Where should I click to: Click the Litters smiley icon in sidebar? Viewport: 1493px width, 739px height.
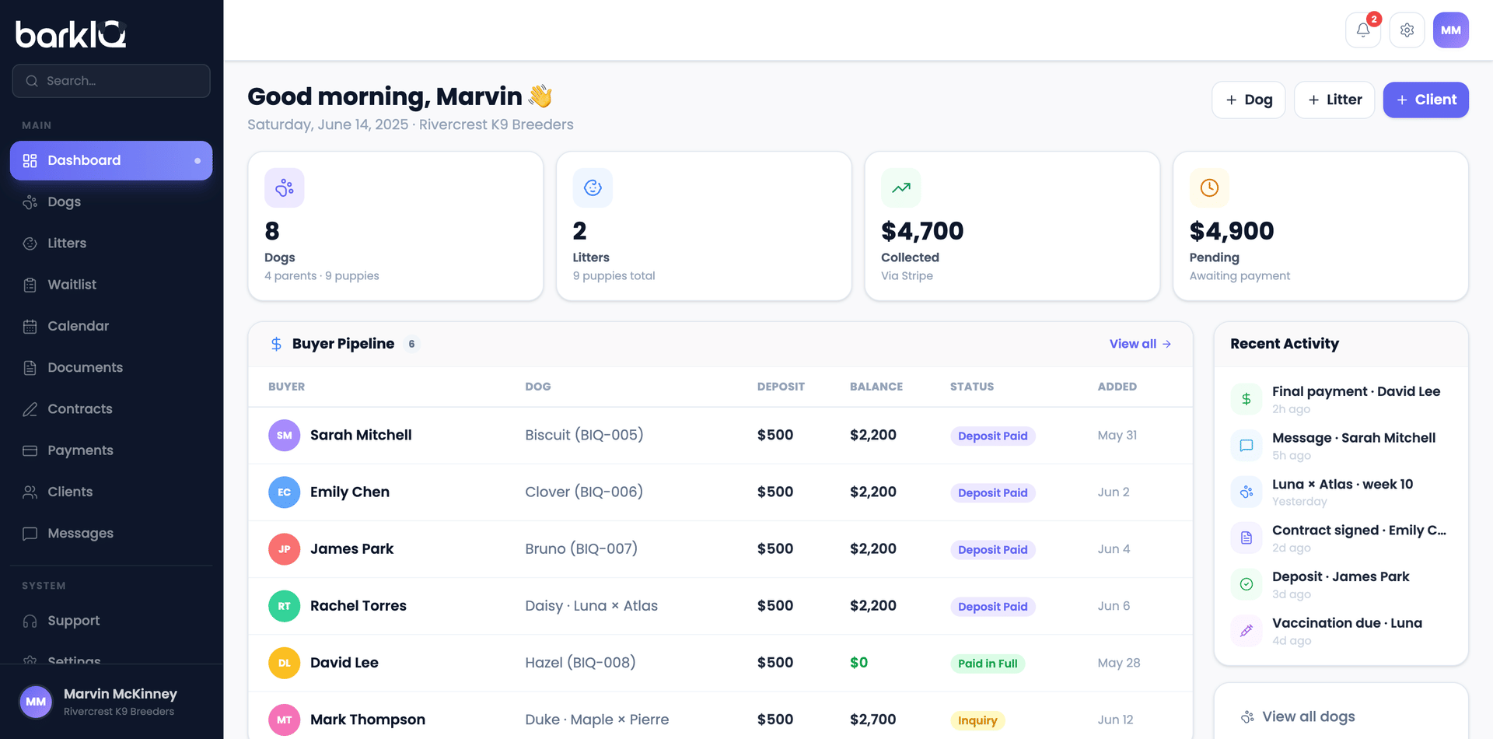pos(30,243)
